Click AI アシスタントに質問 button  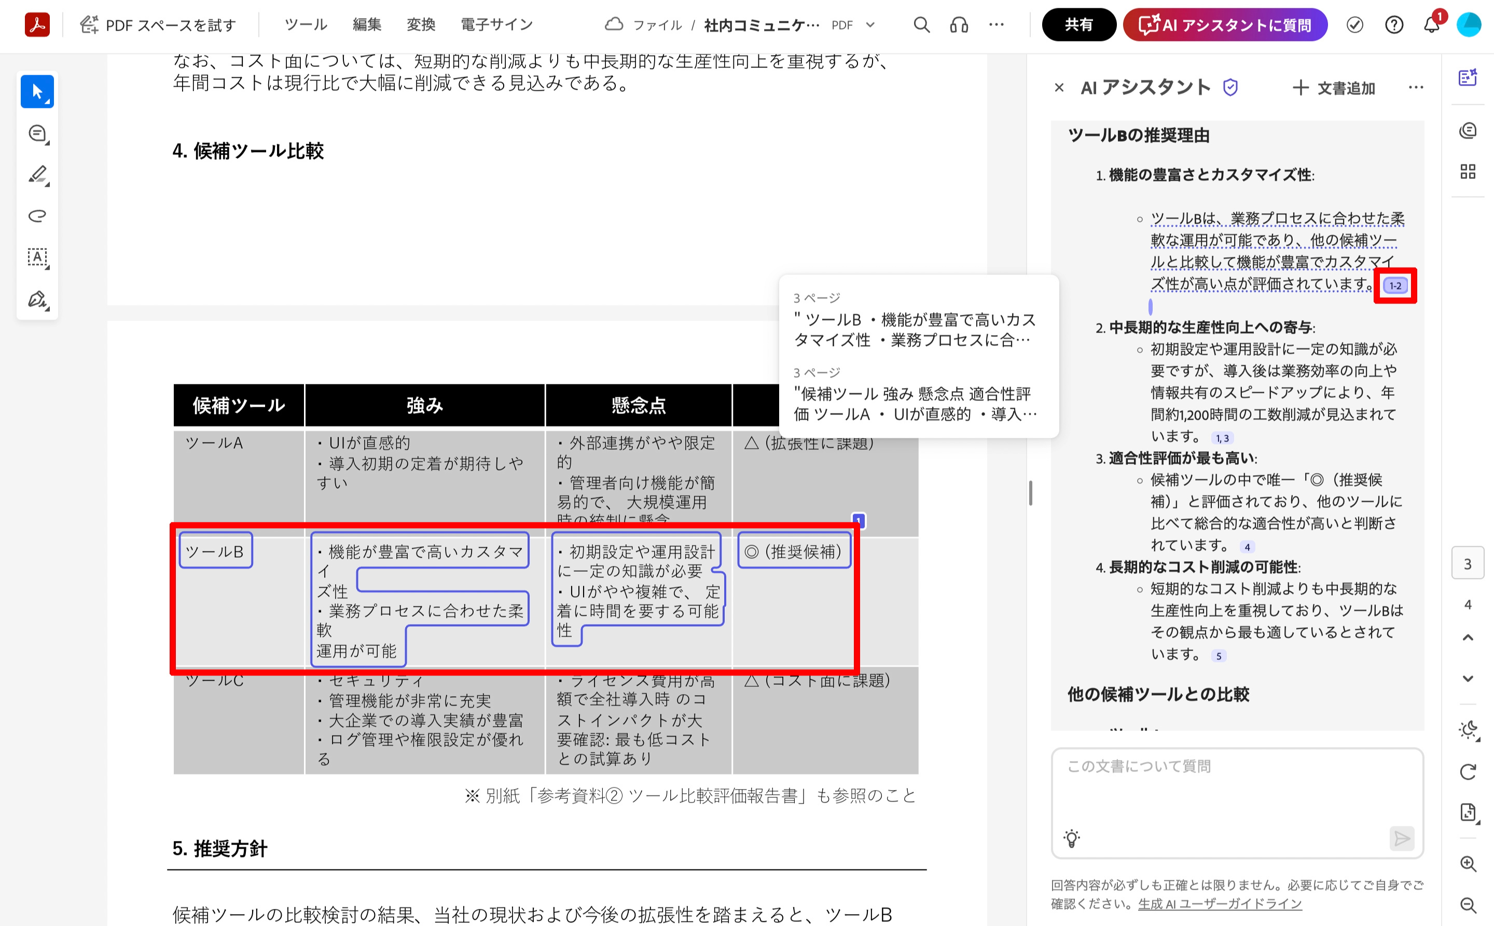[1225, 24]
